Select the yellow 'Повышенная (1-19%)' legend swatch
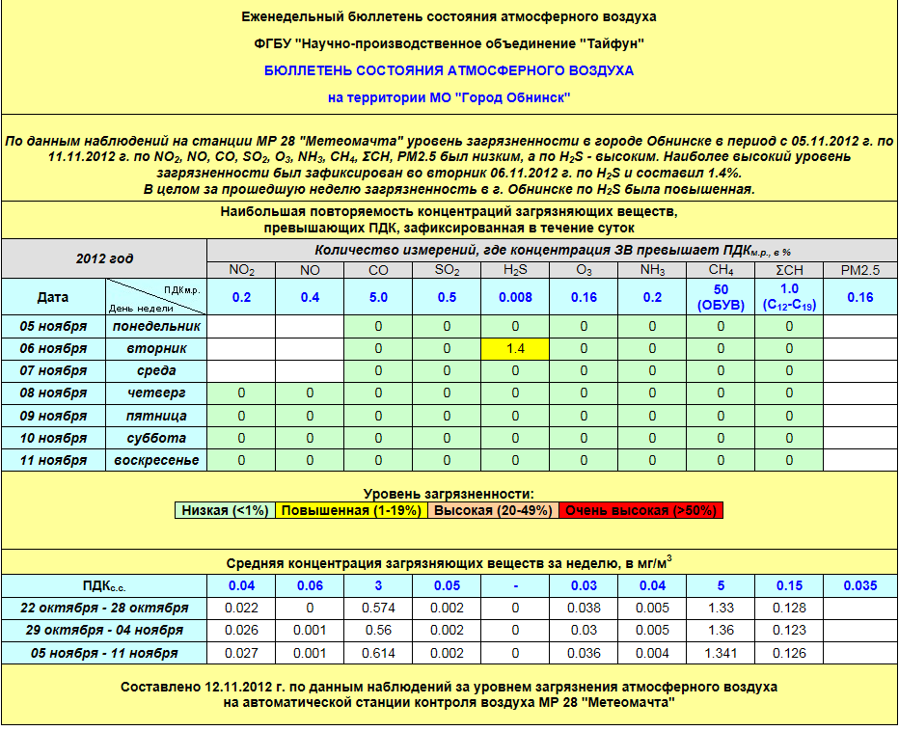The height and width of the screenshot is (731, 899). [x=351, y=510]
